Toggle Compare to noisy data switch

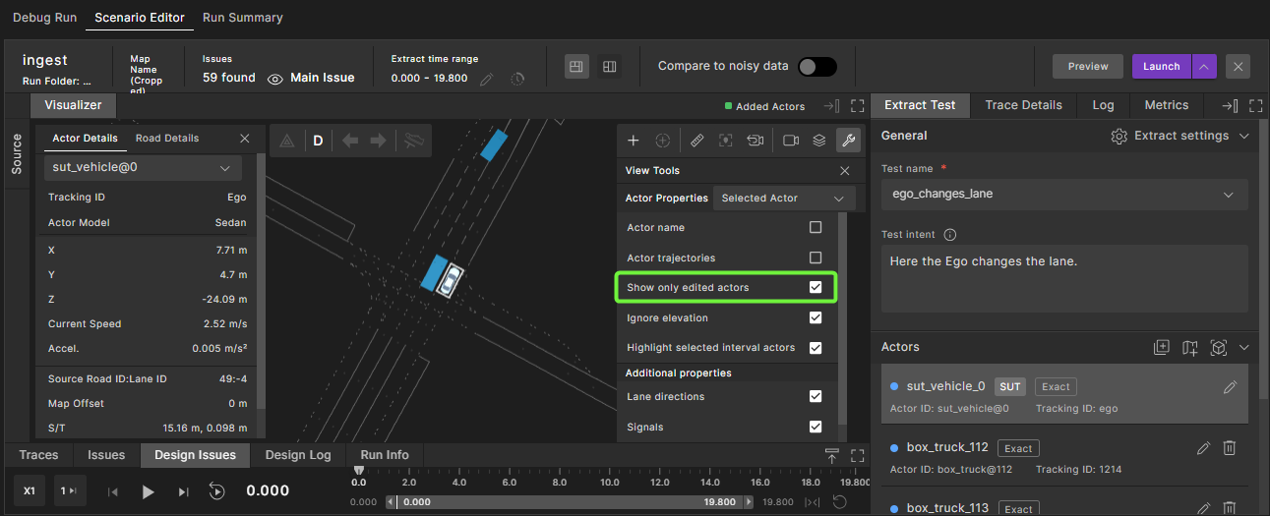(816, 66)
